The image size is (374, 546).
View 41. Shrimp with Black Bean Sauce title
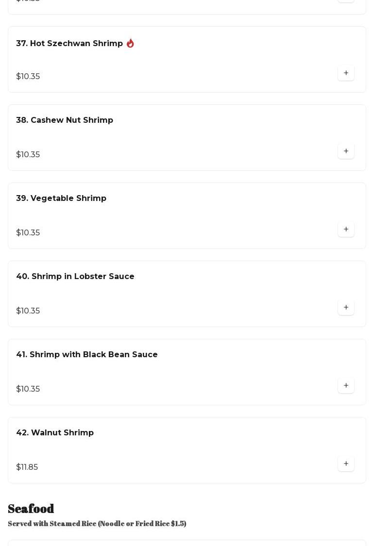[x=87, y=355]
